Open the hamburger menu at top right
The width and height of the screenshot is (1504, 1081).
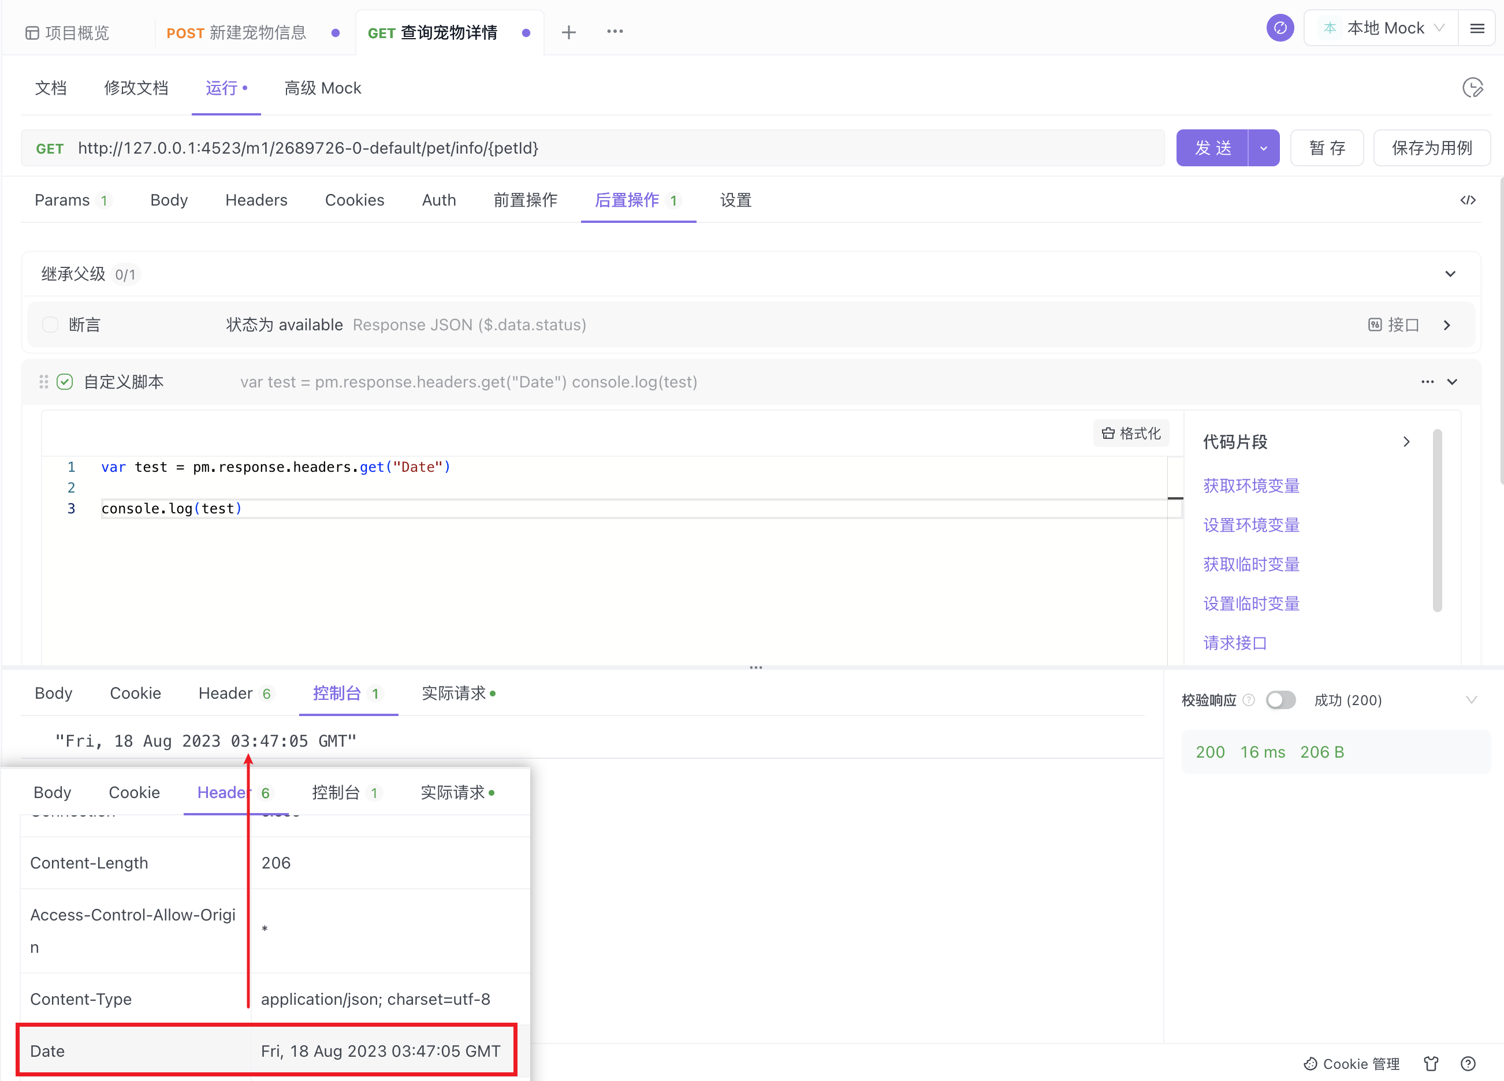point(1477,28)
